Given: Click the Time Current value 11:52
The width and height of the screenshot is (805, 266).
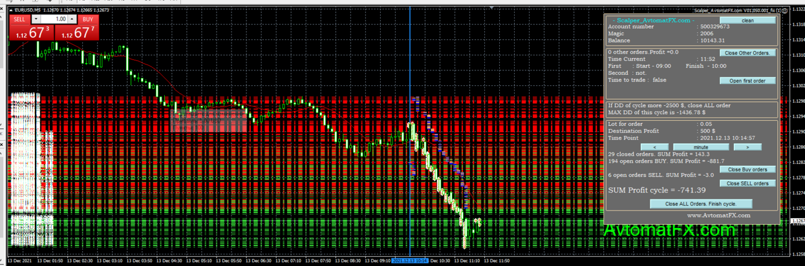Looking at the screenshot, I should pos(708,59).
